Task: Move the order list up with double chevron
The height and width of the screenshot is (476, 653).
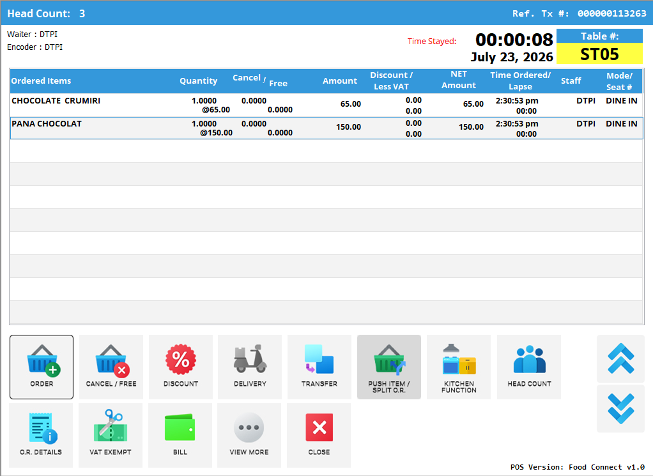Action: click(620, 358)
